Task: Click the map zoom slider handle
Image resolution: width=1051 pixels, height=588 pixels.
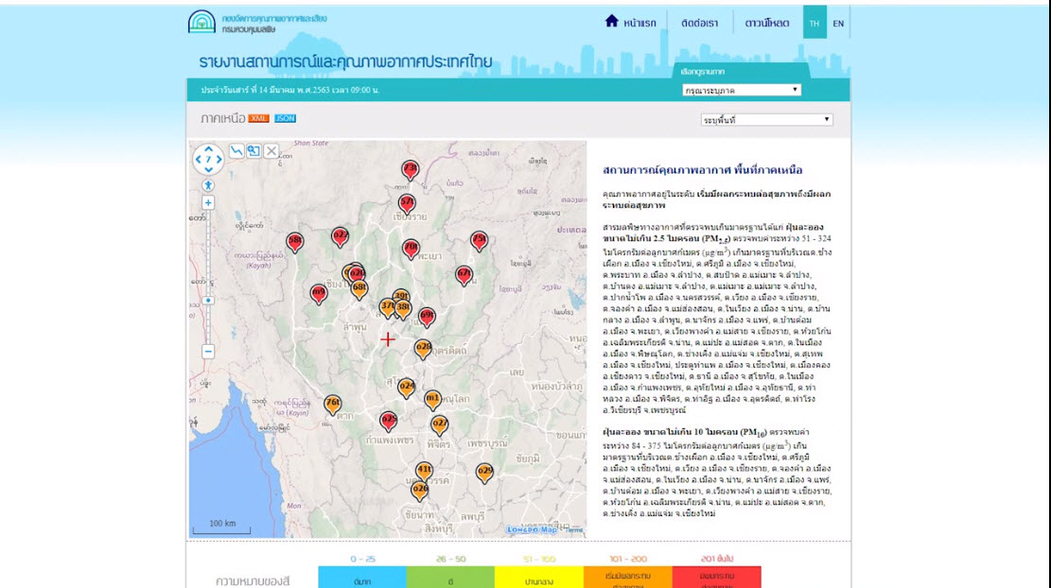Action: point(208,301)
